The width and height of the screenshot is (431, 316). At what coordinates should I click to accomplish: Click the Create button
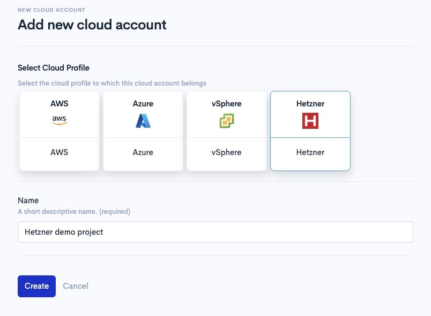pos(36,286)
